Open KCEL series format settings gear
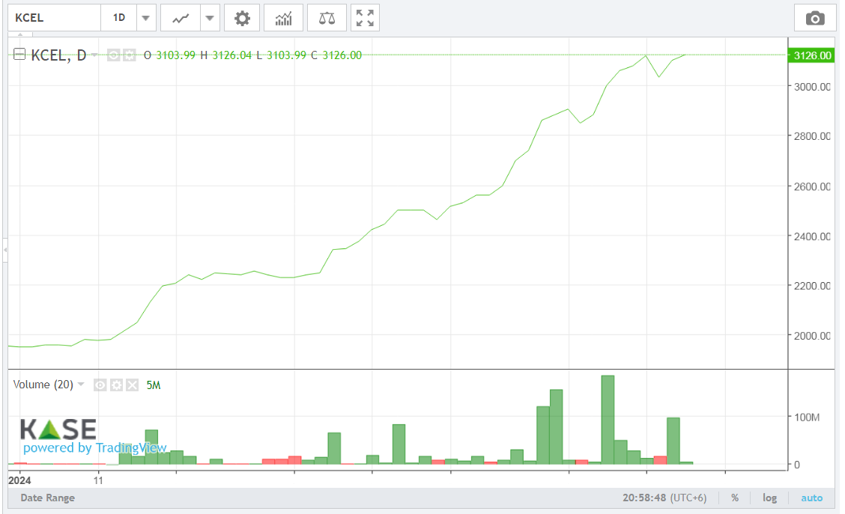The width and height of the screenshot is (845, 514). click(129, 55)
